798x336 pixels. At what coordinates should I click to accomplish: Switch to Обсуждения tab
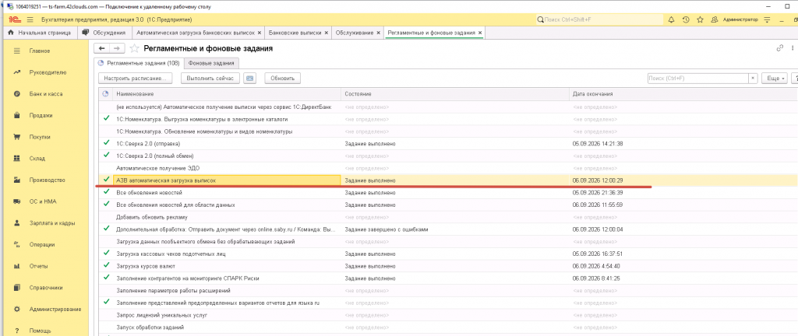[104, 33]
